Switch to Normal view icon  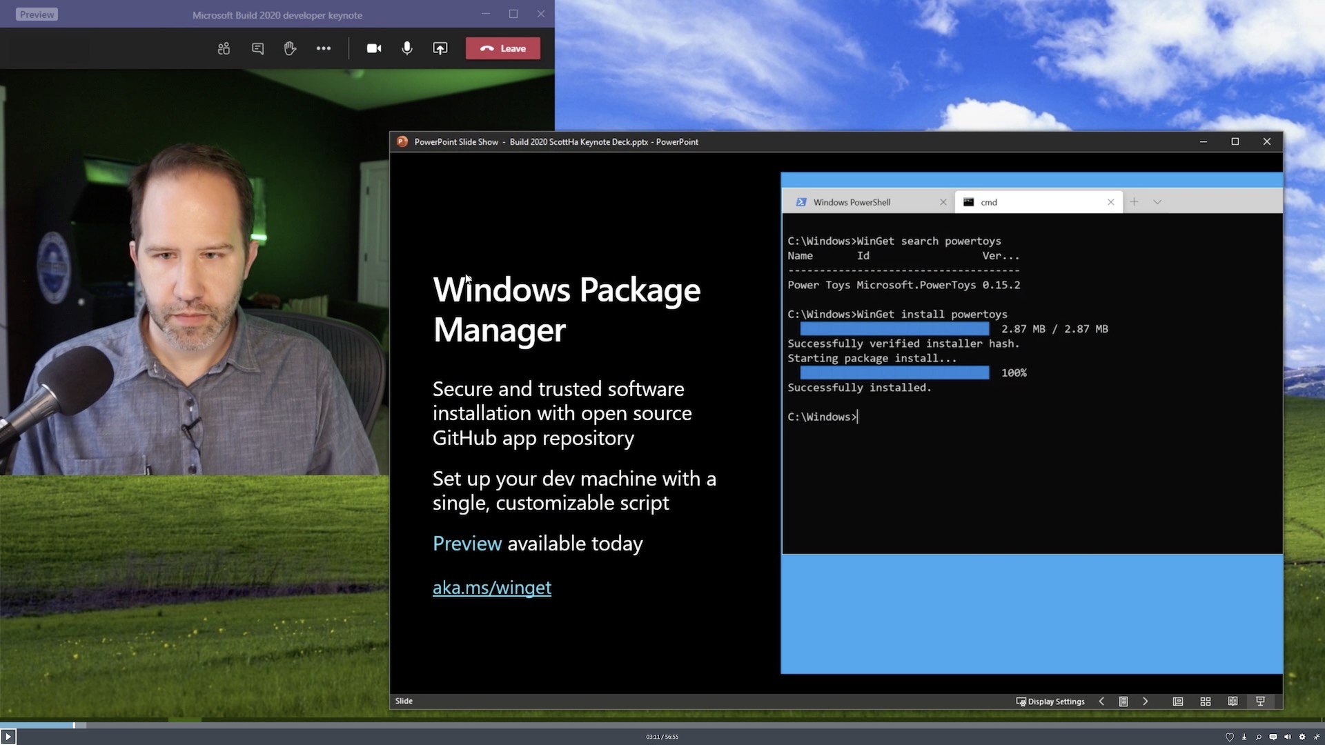tap(1178, 701)
